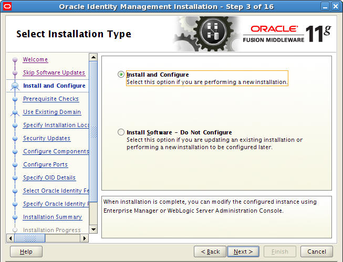Click the Oracle icon in title bar
This screenshot has height=262, width=343.
coord(7,7)
